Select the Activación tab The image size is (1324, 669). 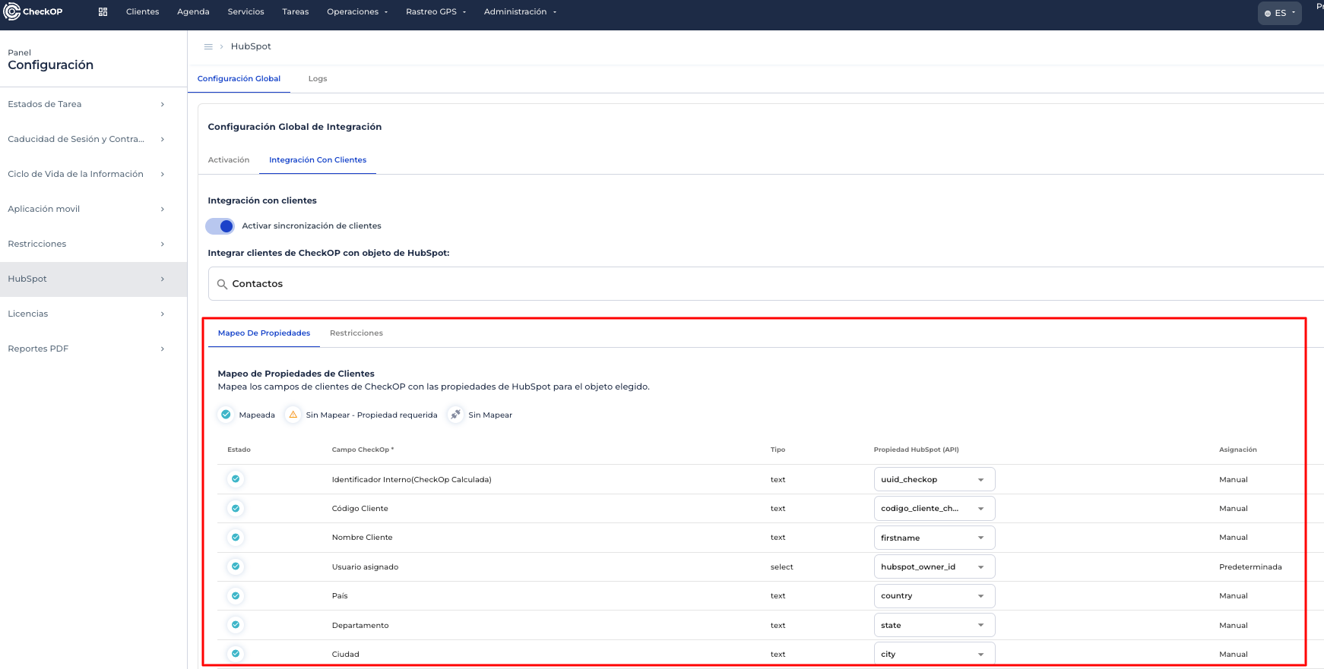(229, 160)
